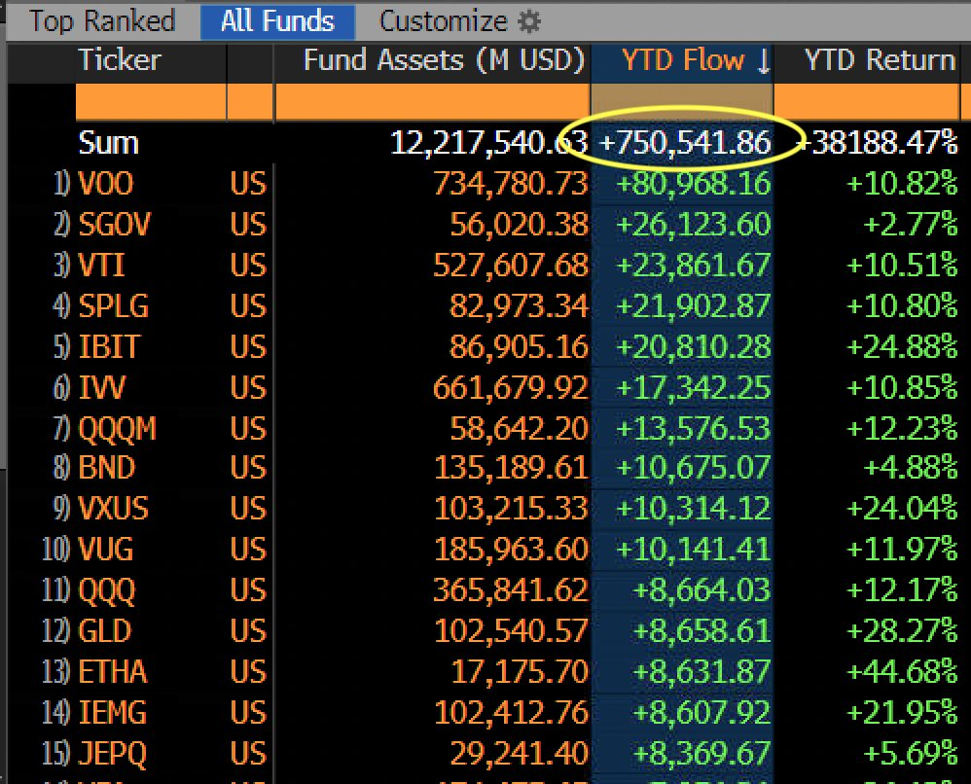Click VOO YTD return +10.82%
This screenshot has width=971, height=784.
tap(902, 184)
